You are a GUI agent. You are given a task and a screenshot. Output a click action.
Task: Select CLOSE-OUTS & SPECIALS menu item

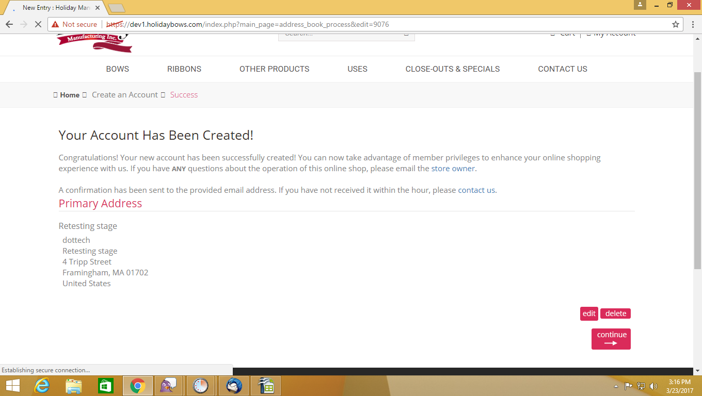pos(452,69)
